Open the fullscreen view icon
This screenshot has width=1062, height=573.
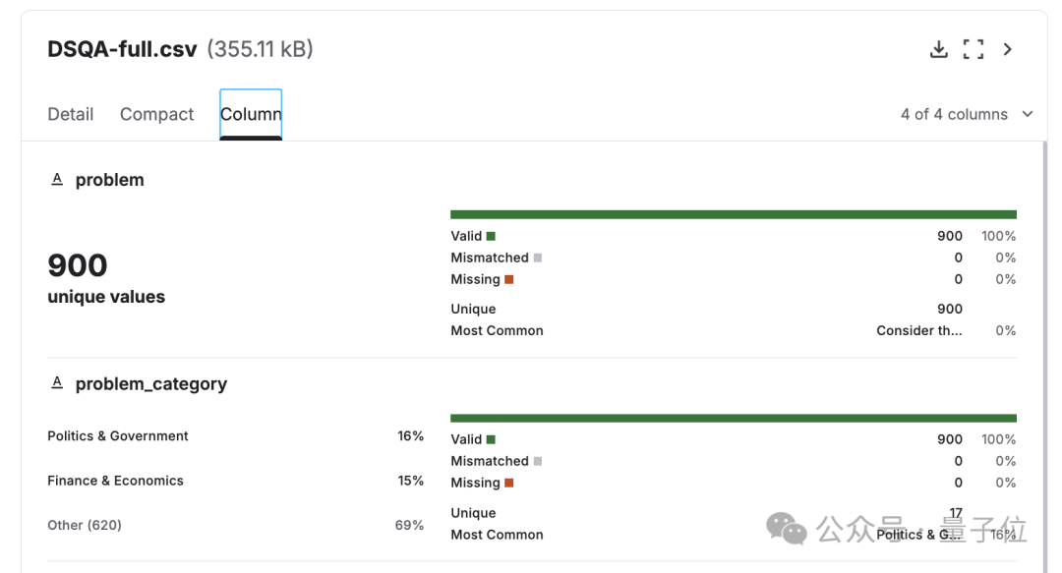click(x=973, y=49)
